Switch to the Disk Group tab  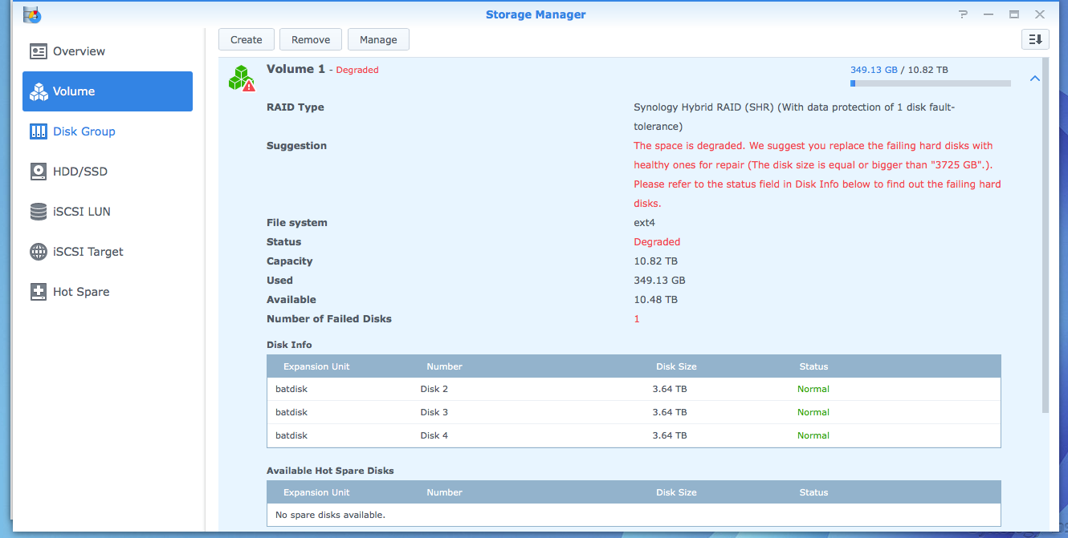pos(84,131)
